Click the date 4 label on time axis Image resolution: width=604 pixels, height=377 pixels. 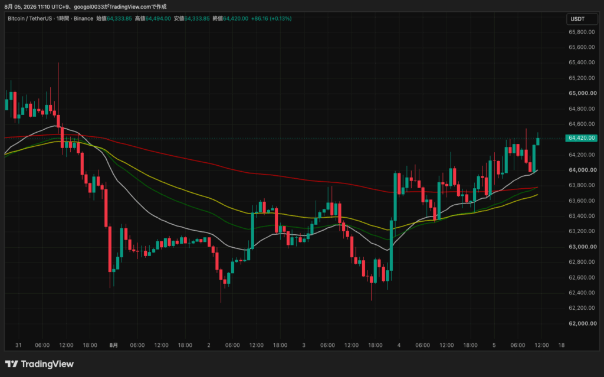click(x=399, y=345)
